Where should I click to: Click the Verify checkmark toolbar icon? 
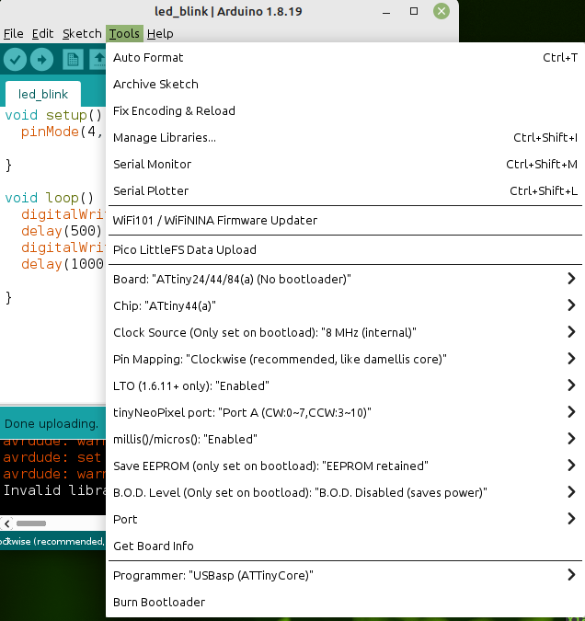pyautogui.click(x=15, y=60)
